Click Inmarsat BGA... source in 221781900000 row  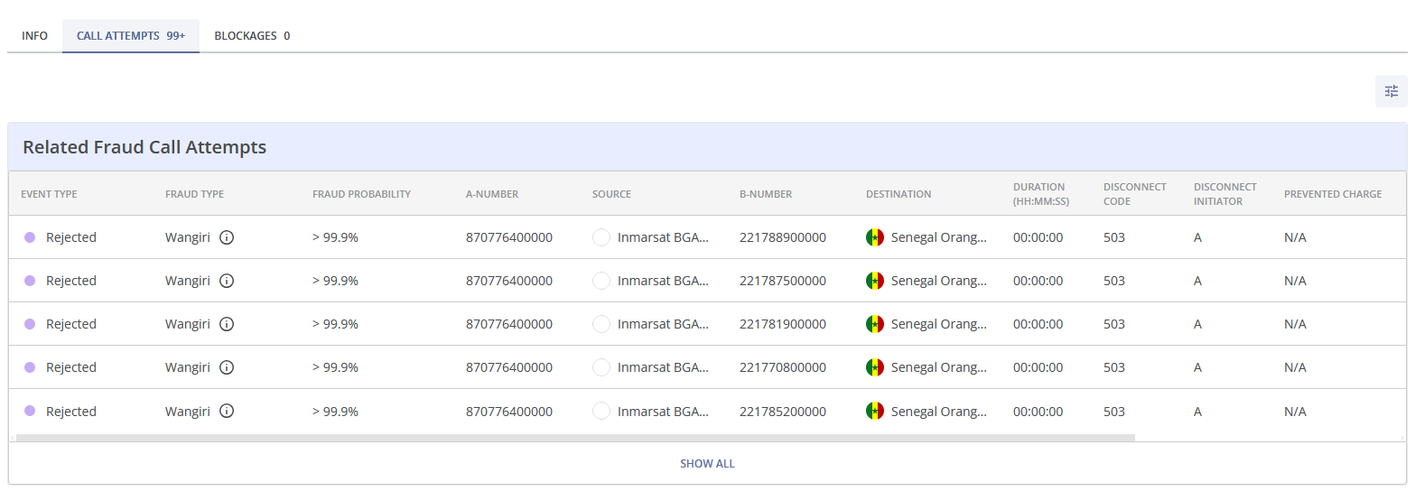664,324
